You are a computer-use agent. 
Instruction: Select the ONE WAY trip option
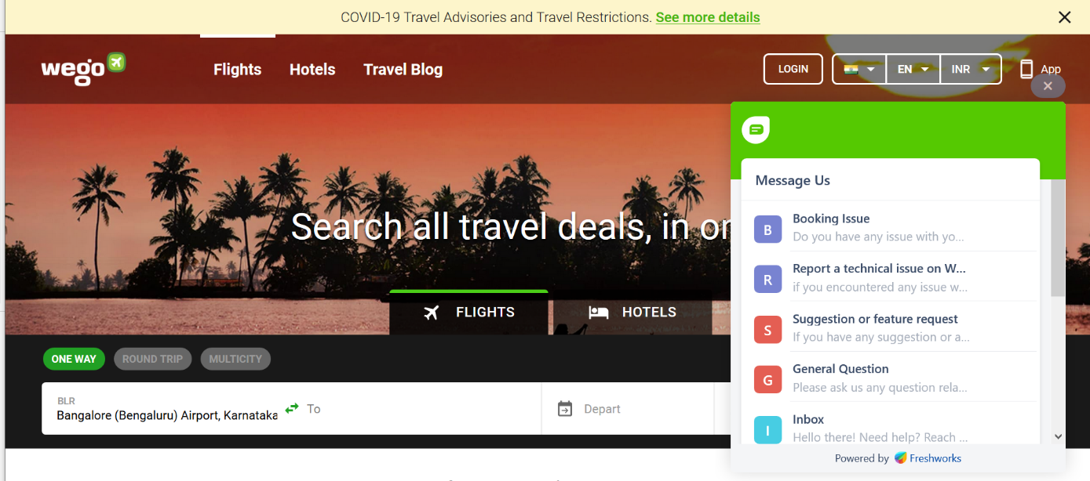pyautogui.click(x=74, y=360)
